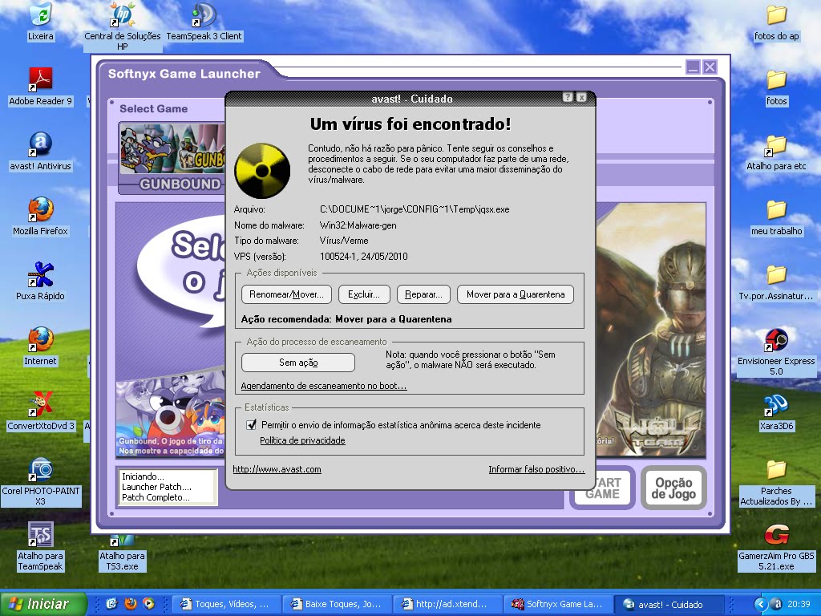Toggle the anonymous statistics sending checkbox
Screen dimensions: 821x616
251,425
